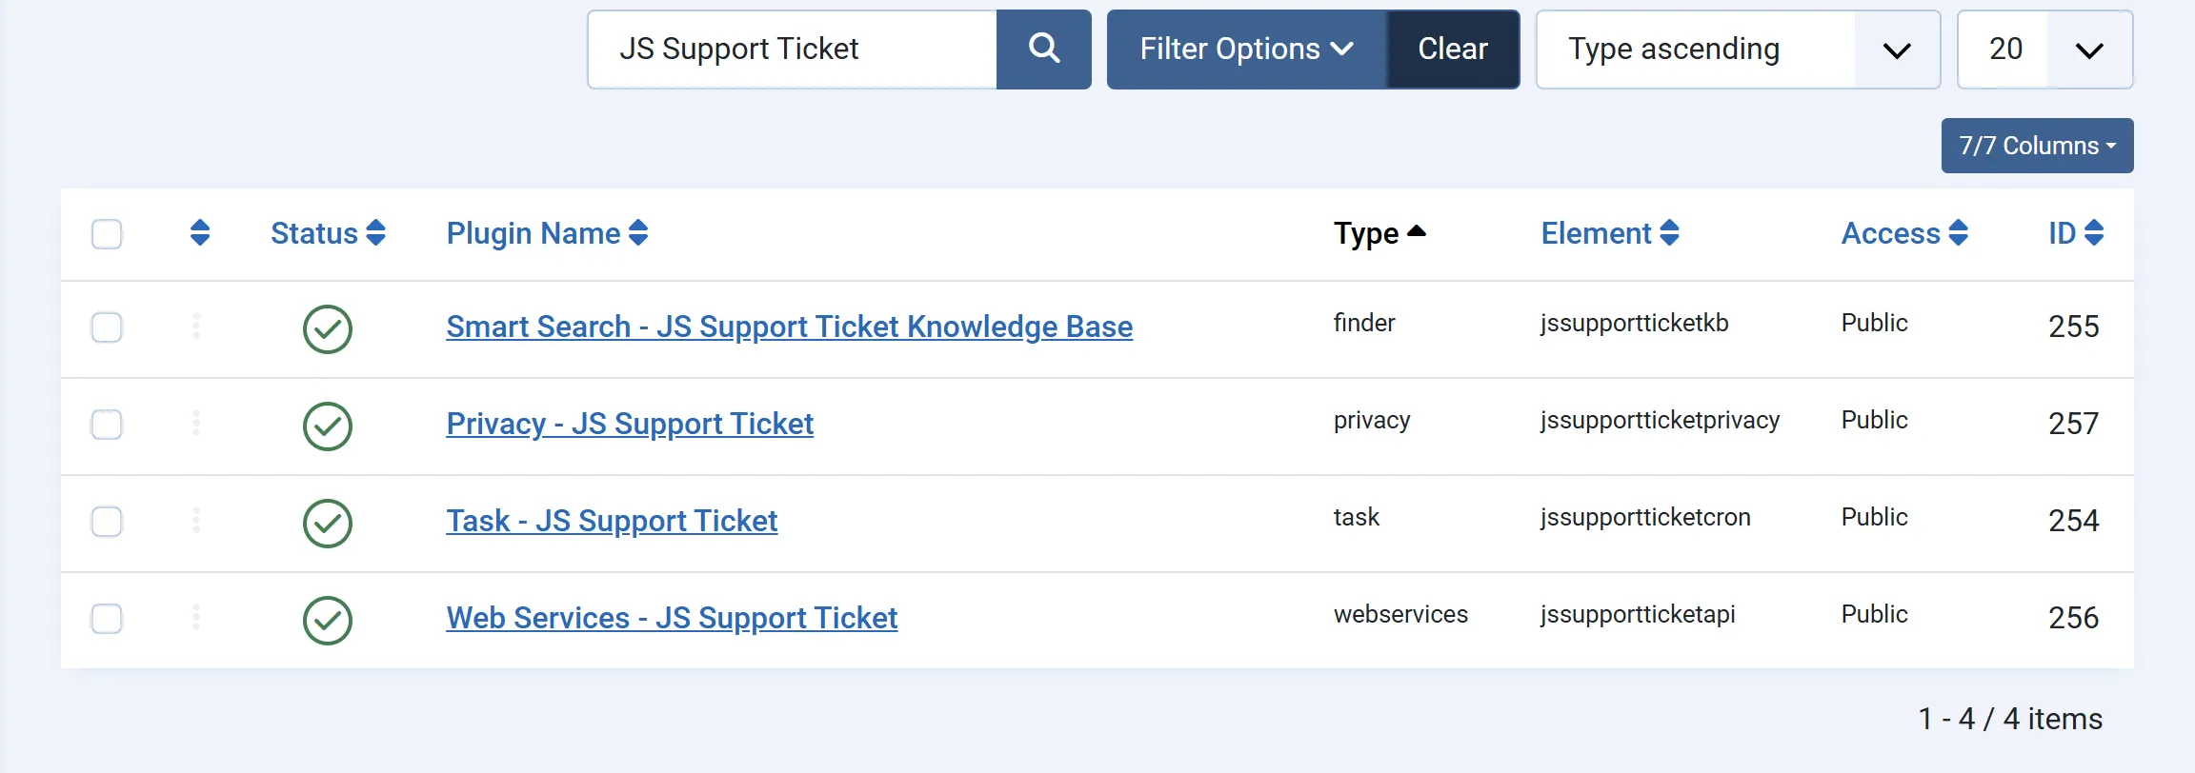The image size is (2195, 773).
Task: Click the ID value 254
Action: pos(2074,521)
